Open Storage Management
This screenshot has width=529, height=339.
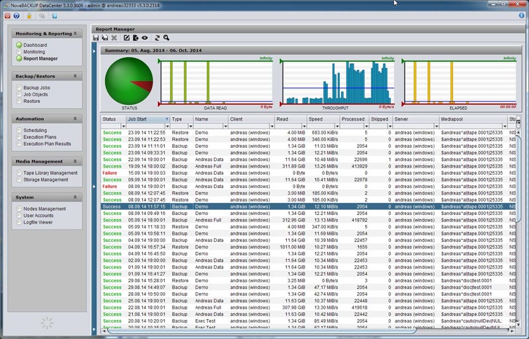tap(42, 179)
